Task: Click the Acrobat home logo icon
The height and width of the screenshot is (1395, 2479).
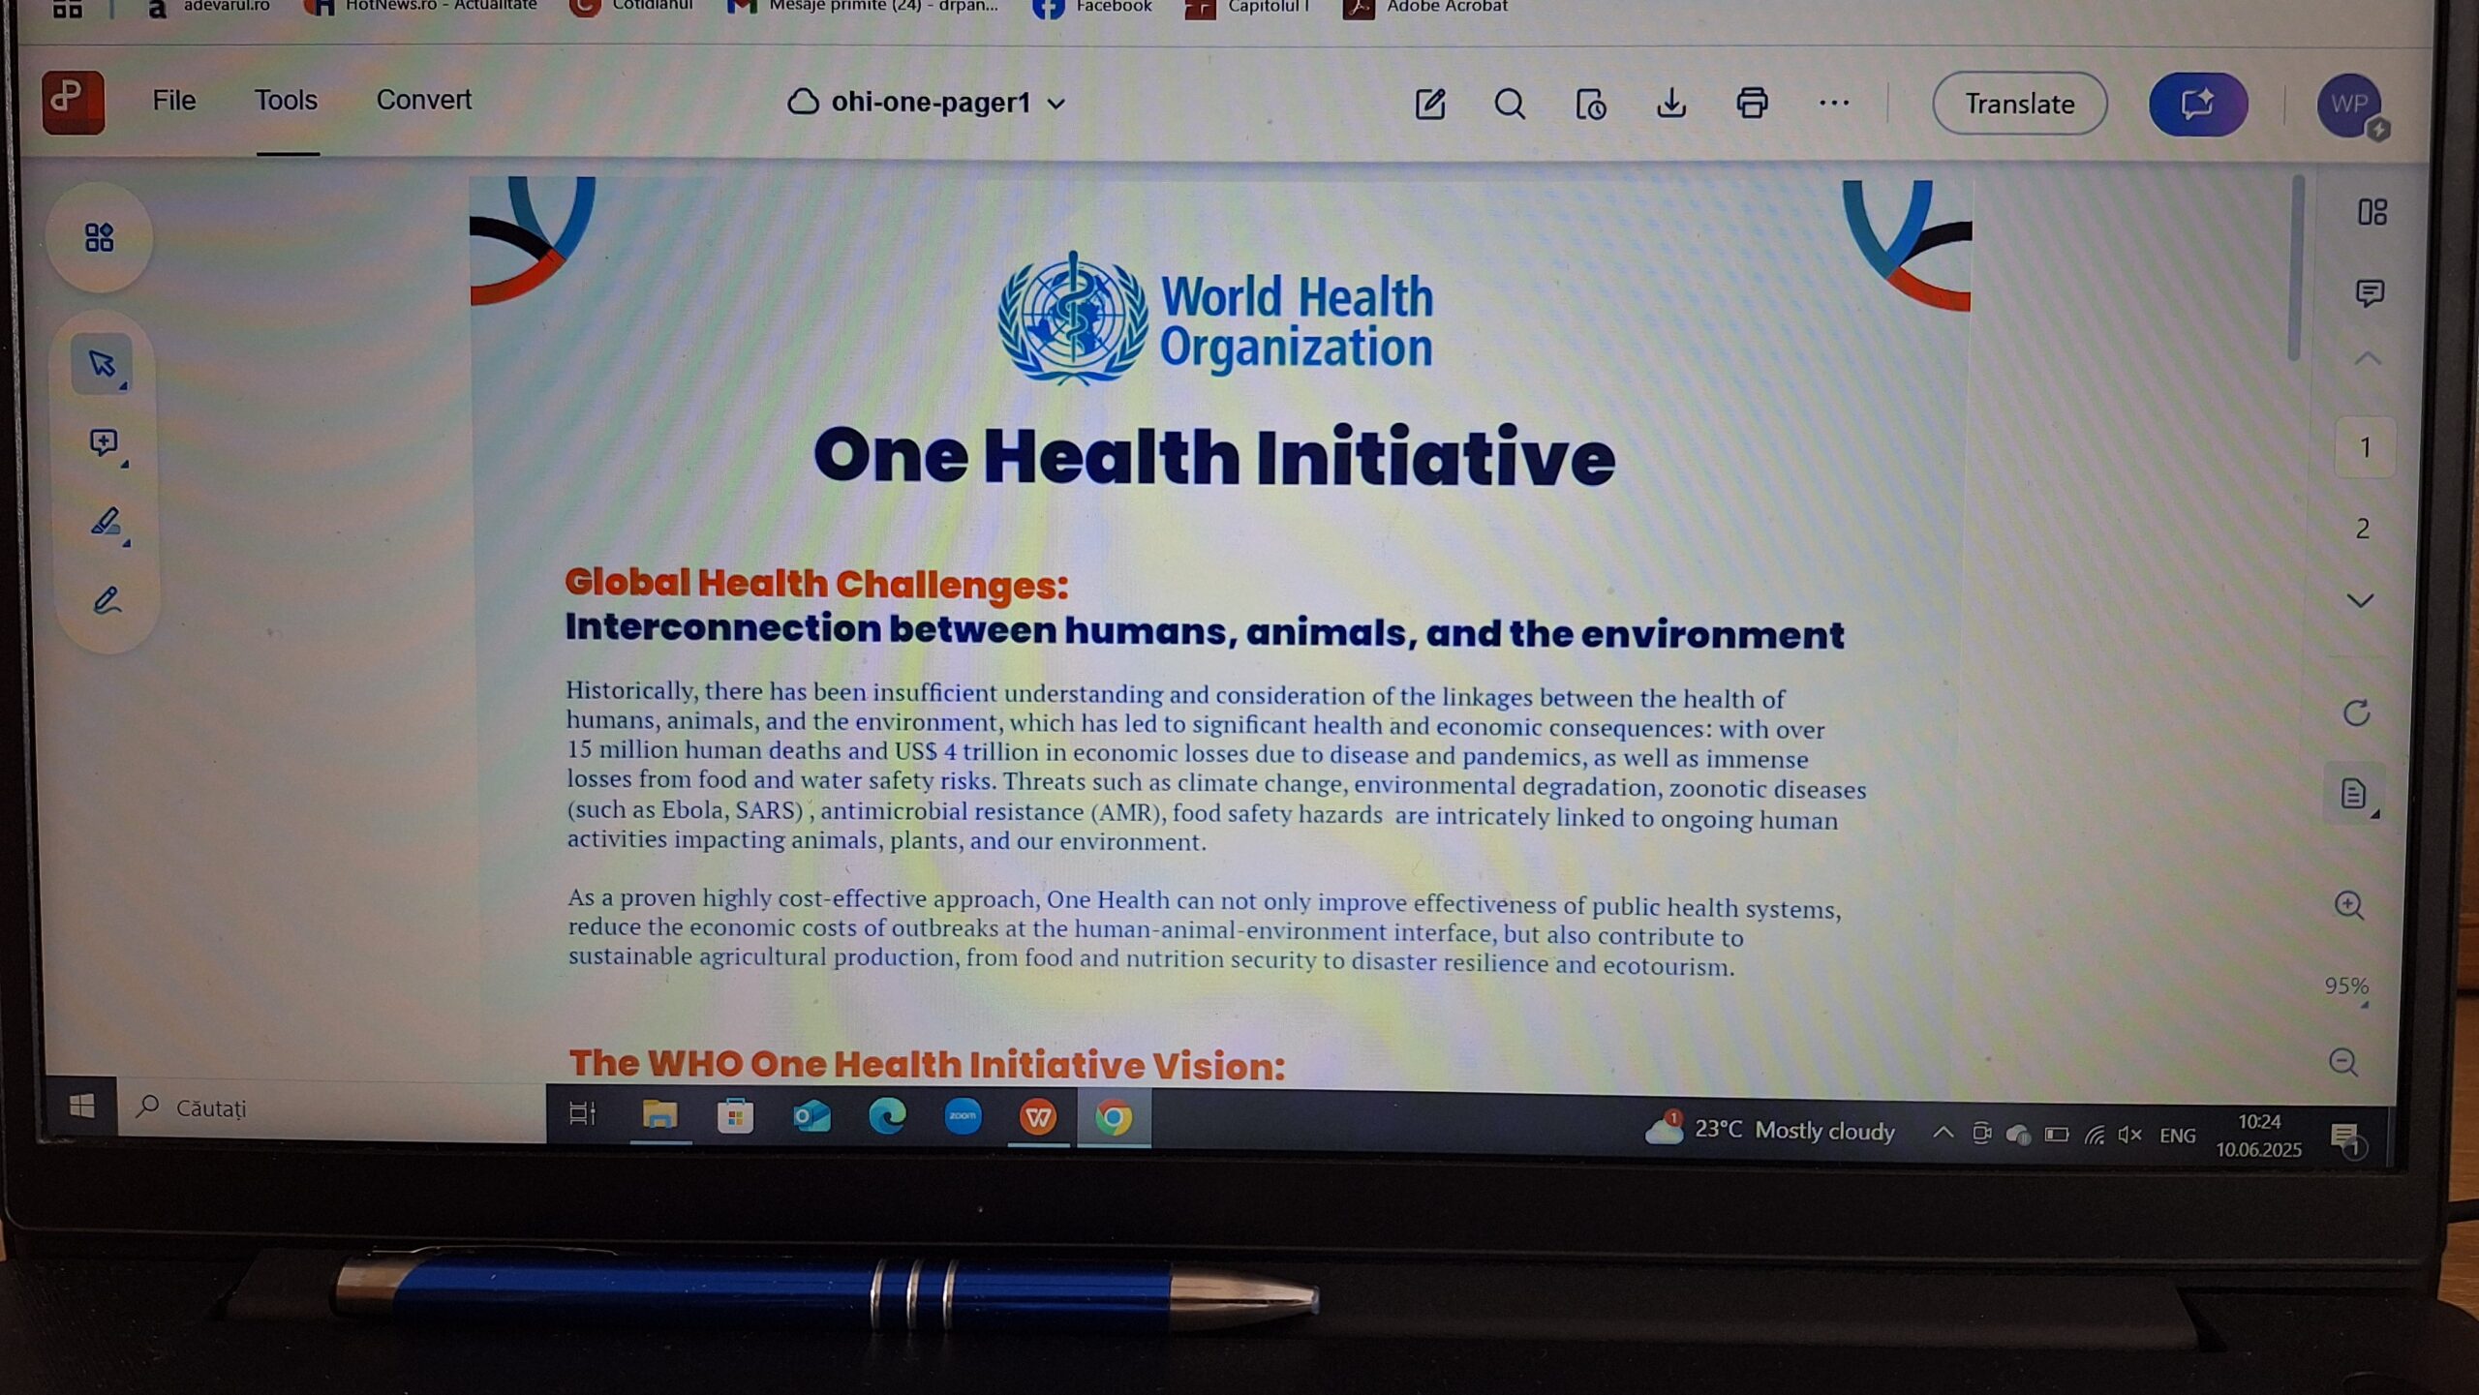Action: [x=74, y=102]
